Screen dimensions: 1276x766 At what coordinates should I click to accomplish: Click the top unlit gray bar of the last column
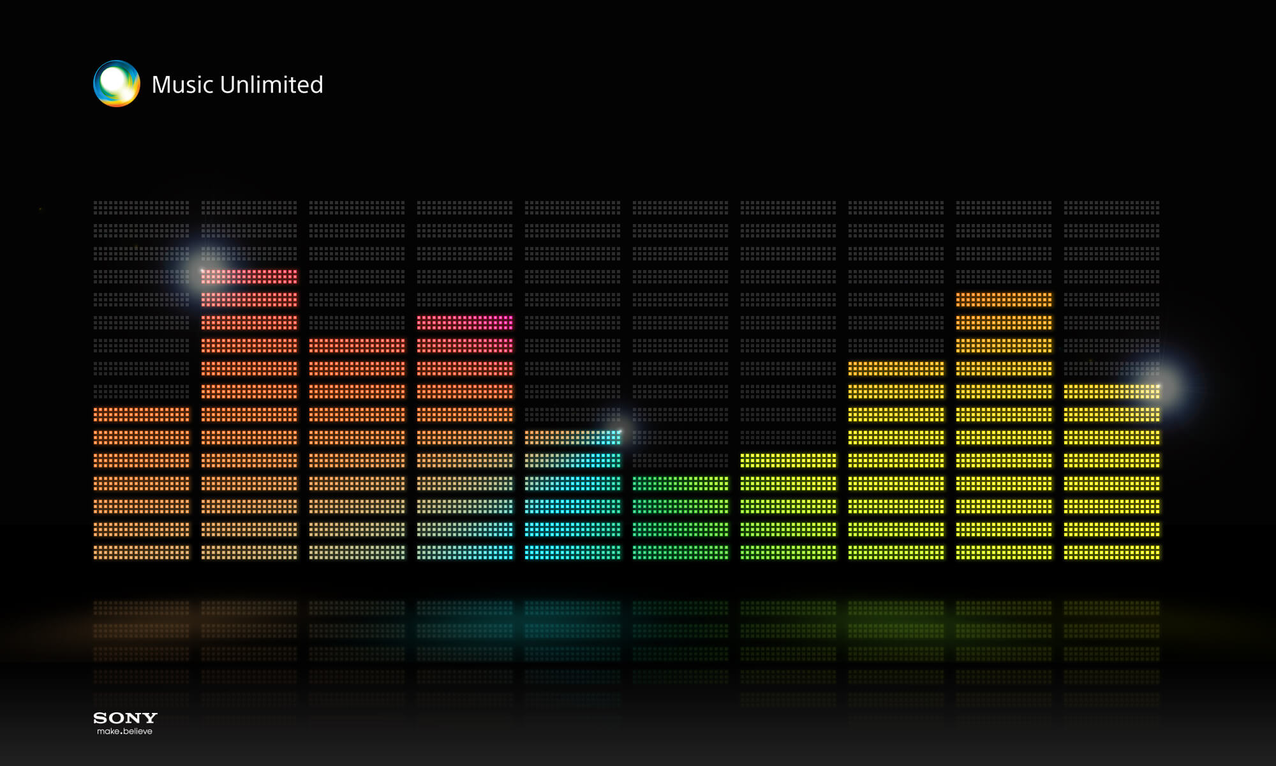[x=1111, y=207]
